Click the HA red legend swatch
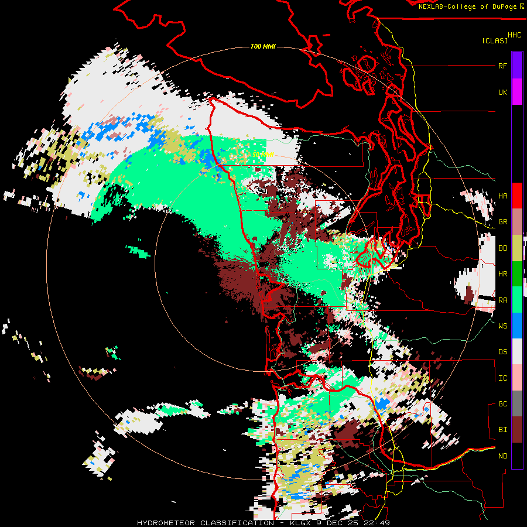The height and width of the screenshot is (527, 527). 517,196
